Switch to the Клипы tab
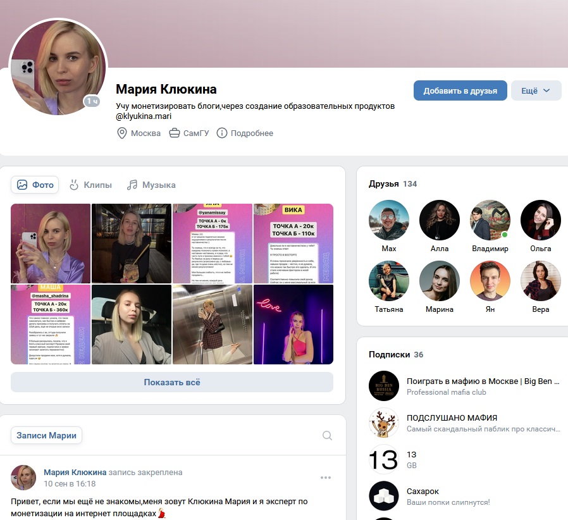The width and height of the screenshot is (568, 520). (90, 185)
